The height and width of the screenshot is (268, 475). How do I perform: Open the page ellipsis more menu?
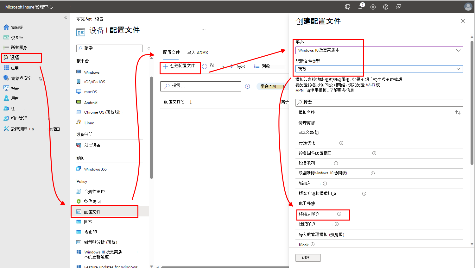pos(204,30)
